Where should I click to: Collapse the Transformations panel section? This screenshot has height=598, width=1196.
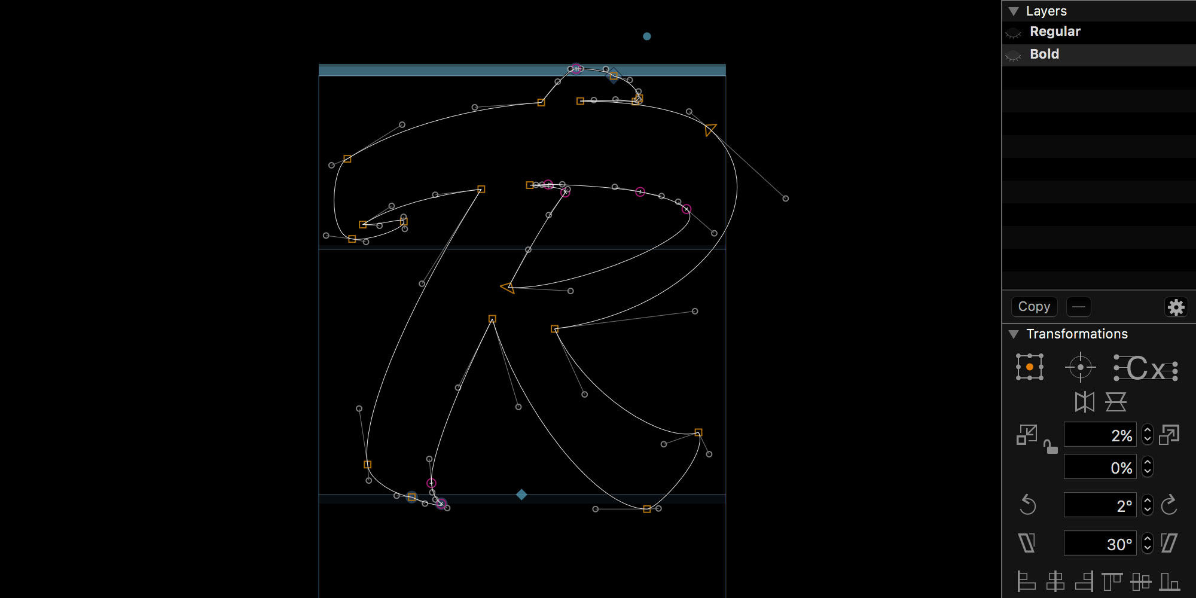pos(1014,334)
